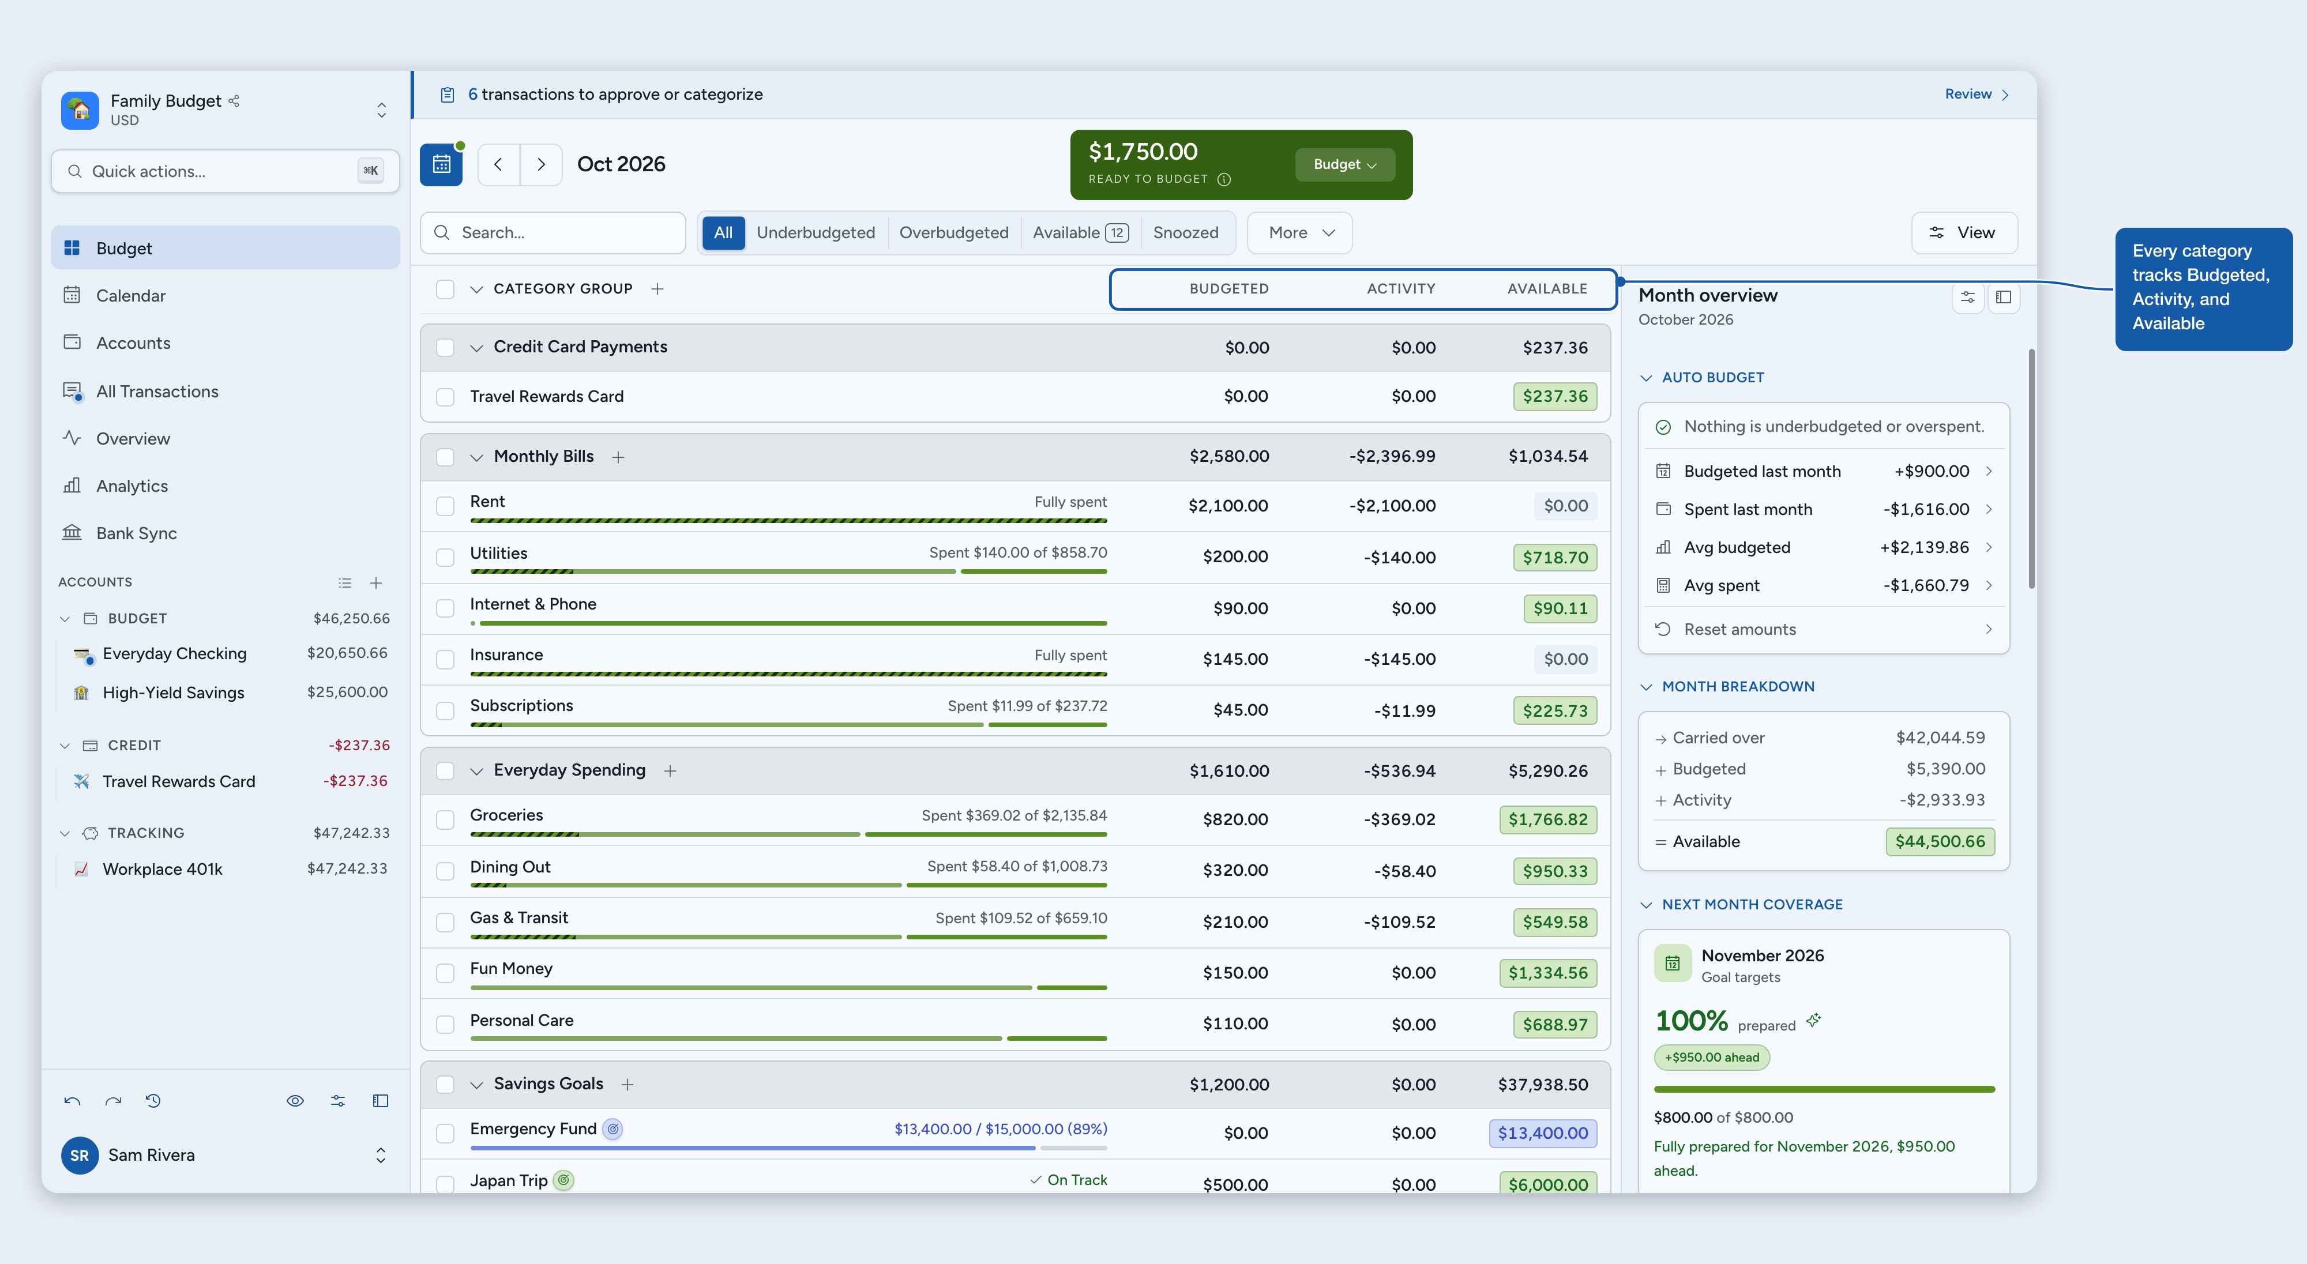Click Budgeted last month row

click(1823, 471)
